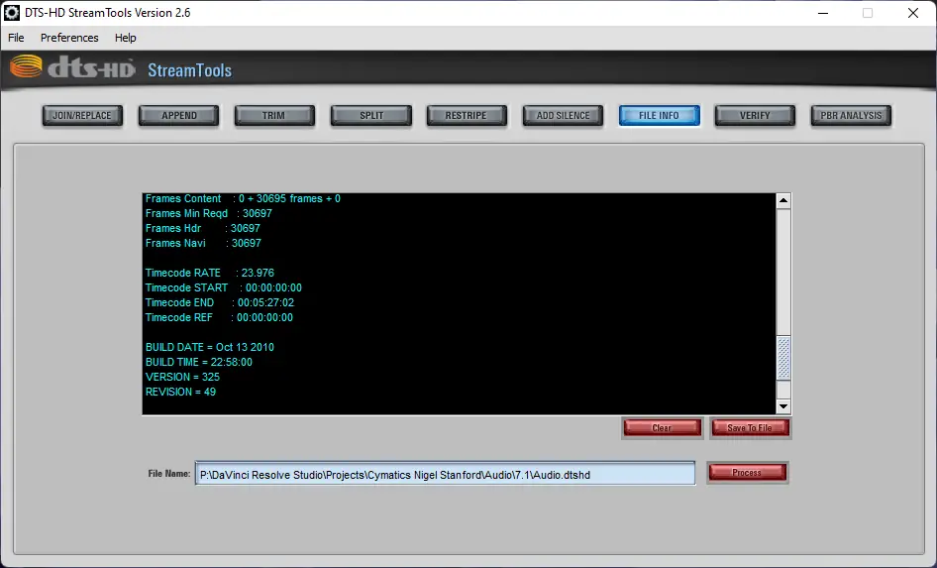Click the red Process button
This screenshot has width=937, height=568.
coord(747,472)
